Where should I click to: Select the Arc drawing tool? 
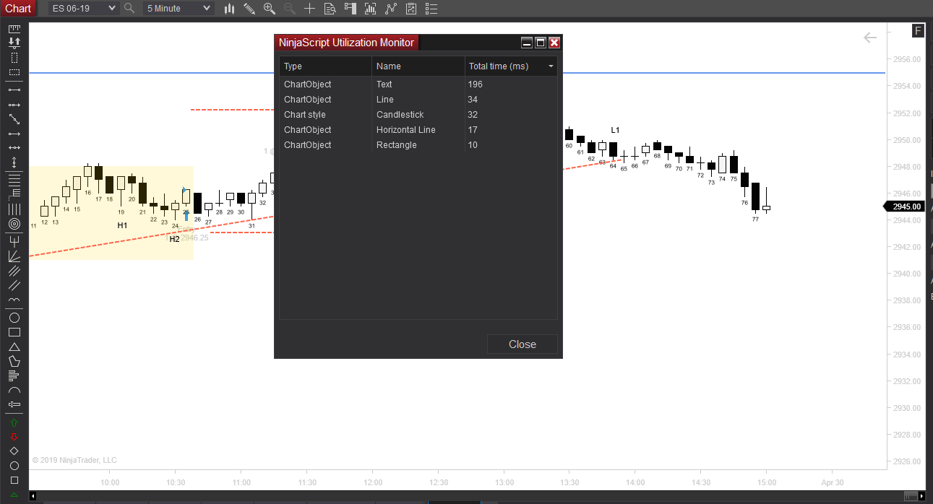[x=14, y=390]
